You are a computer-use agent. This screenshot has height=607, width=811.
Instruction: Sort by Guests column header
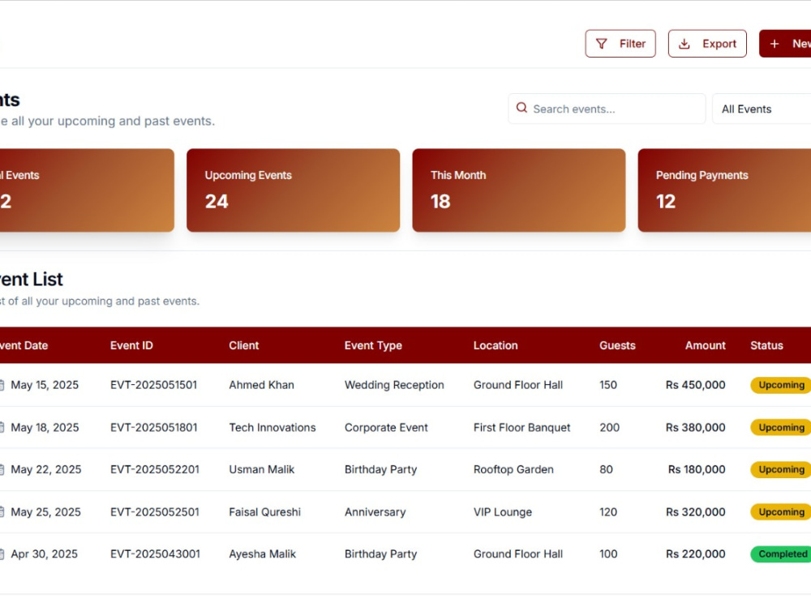coord(617,345)
